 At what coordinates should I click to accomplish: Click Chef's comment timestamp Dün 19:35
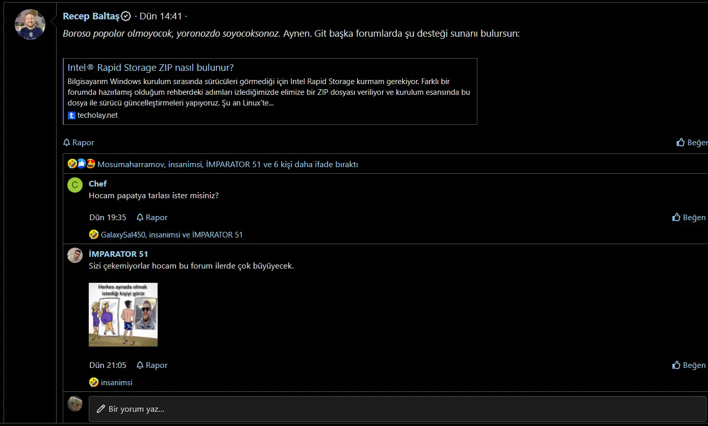tap(108, 218)
